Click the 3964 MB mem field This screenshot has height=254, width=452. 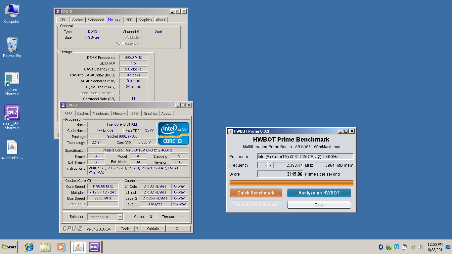tap(325, 165)
